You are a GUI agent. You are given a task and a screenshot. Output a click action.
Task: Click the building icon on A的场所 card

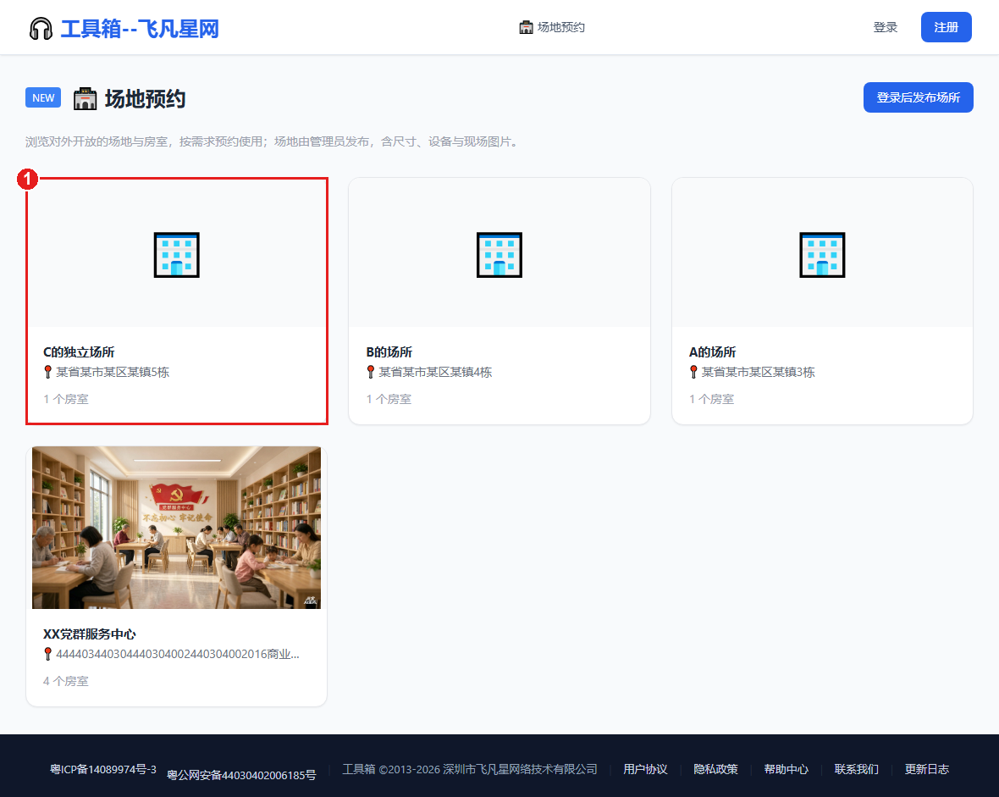coord(823,254)
